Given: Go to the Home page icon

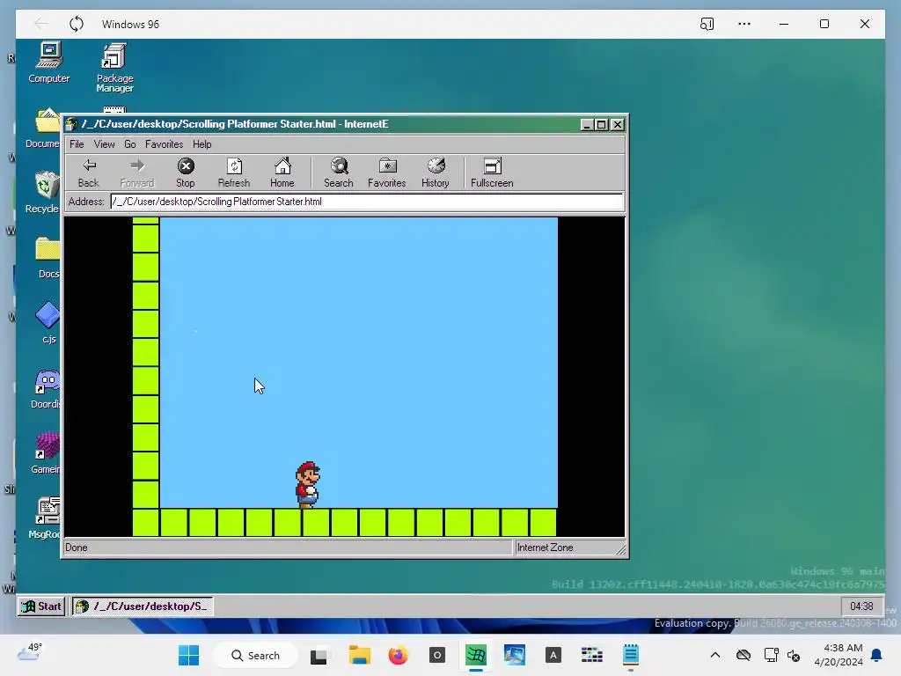Looking at the screenshot, I should coord(282,173).
